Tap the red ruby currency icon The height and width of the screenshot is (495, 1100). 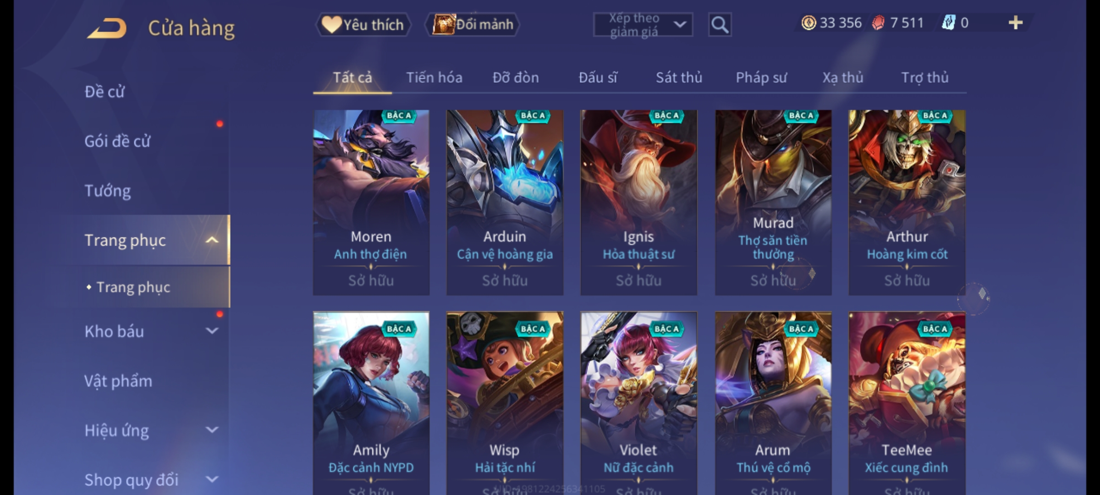(x=878, y=23)
